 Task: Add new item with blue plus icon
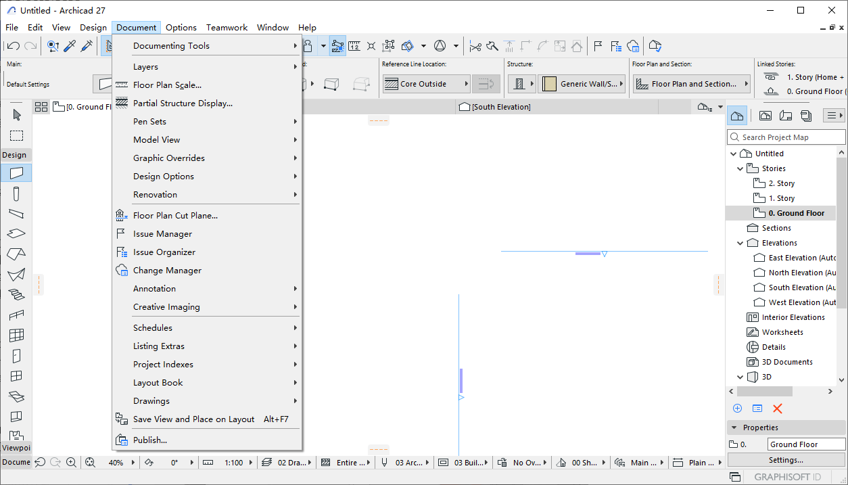737,409
